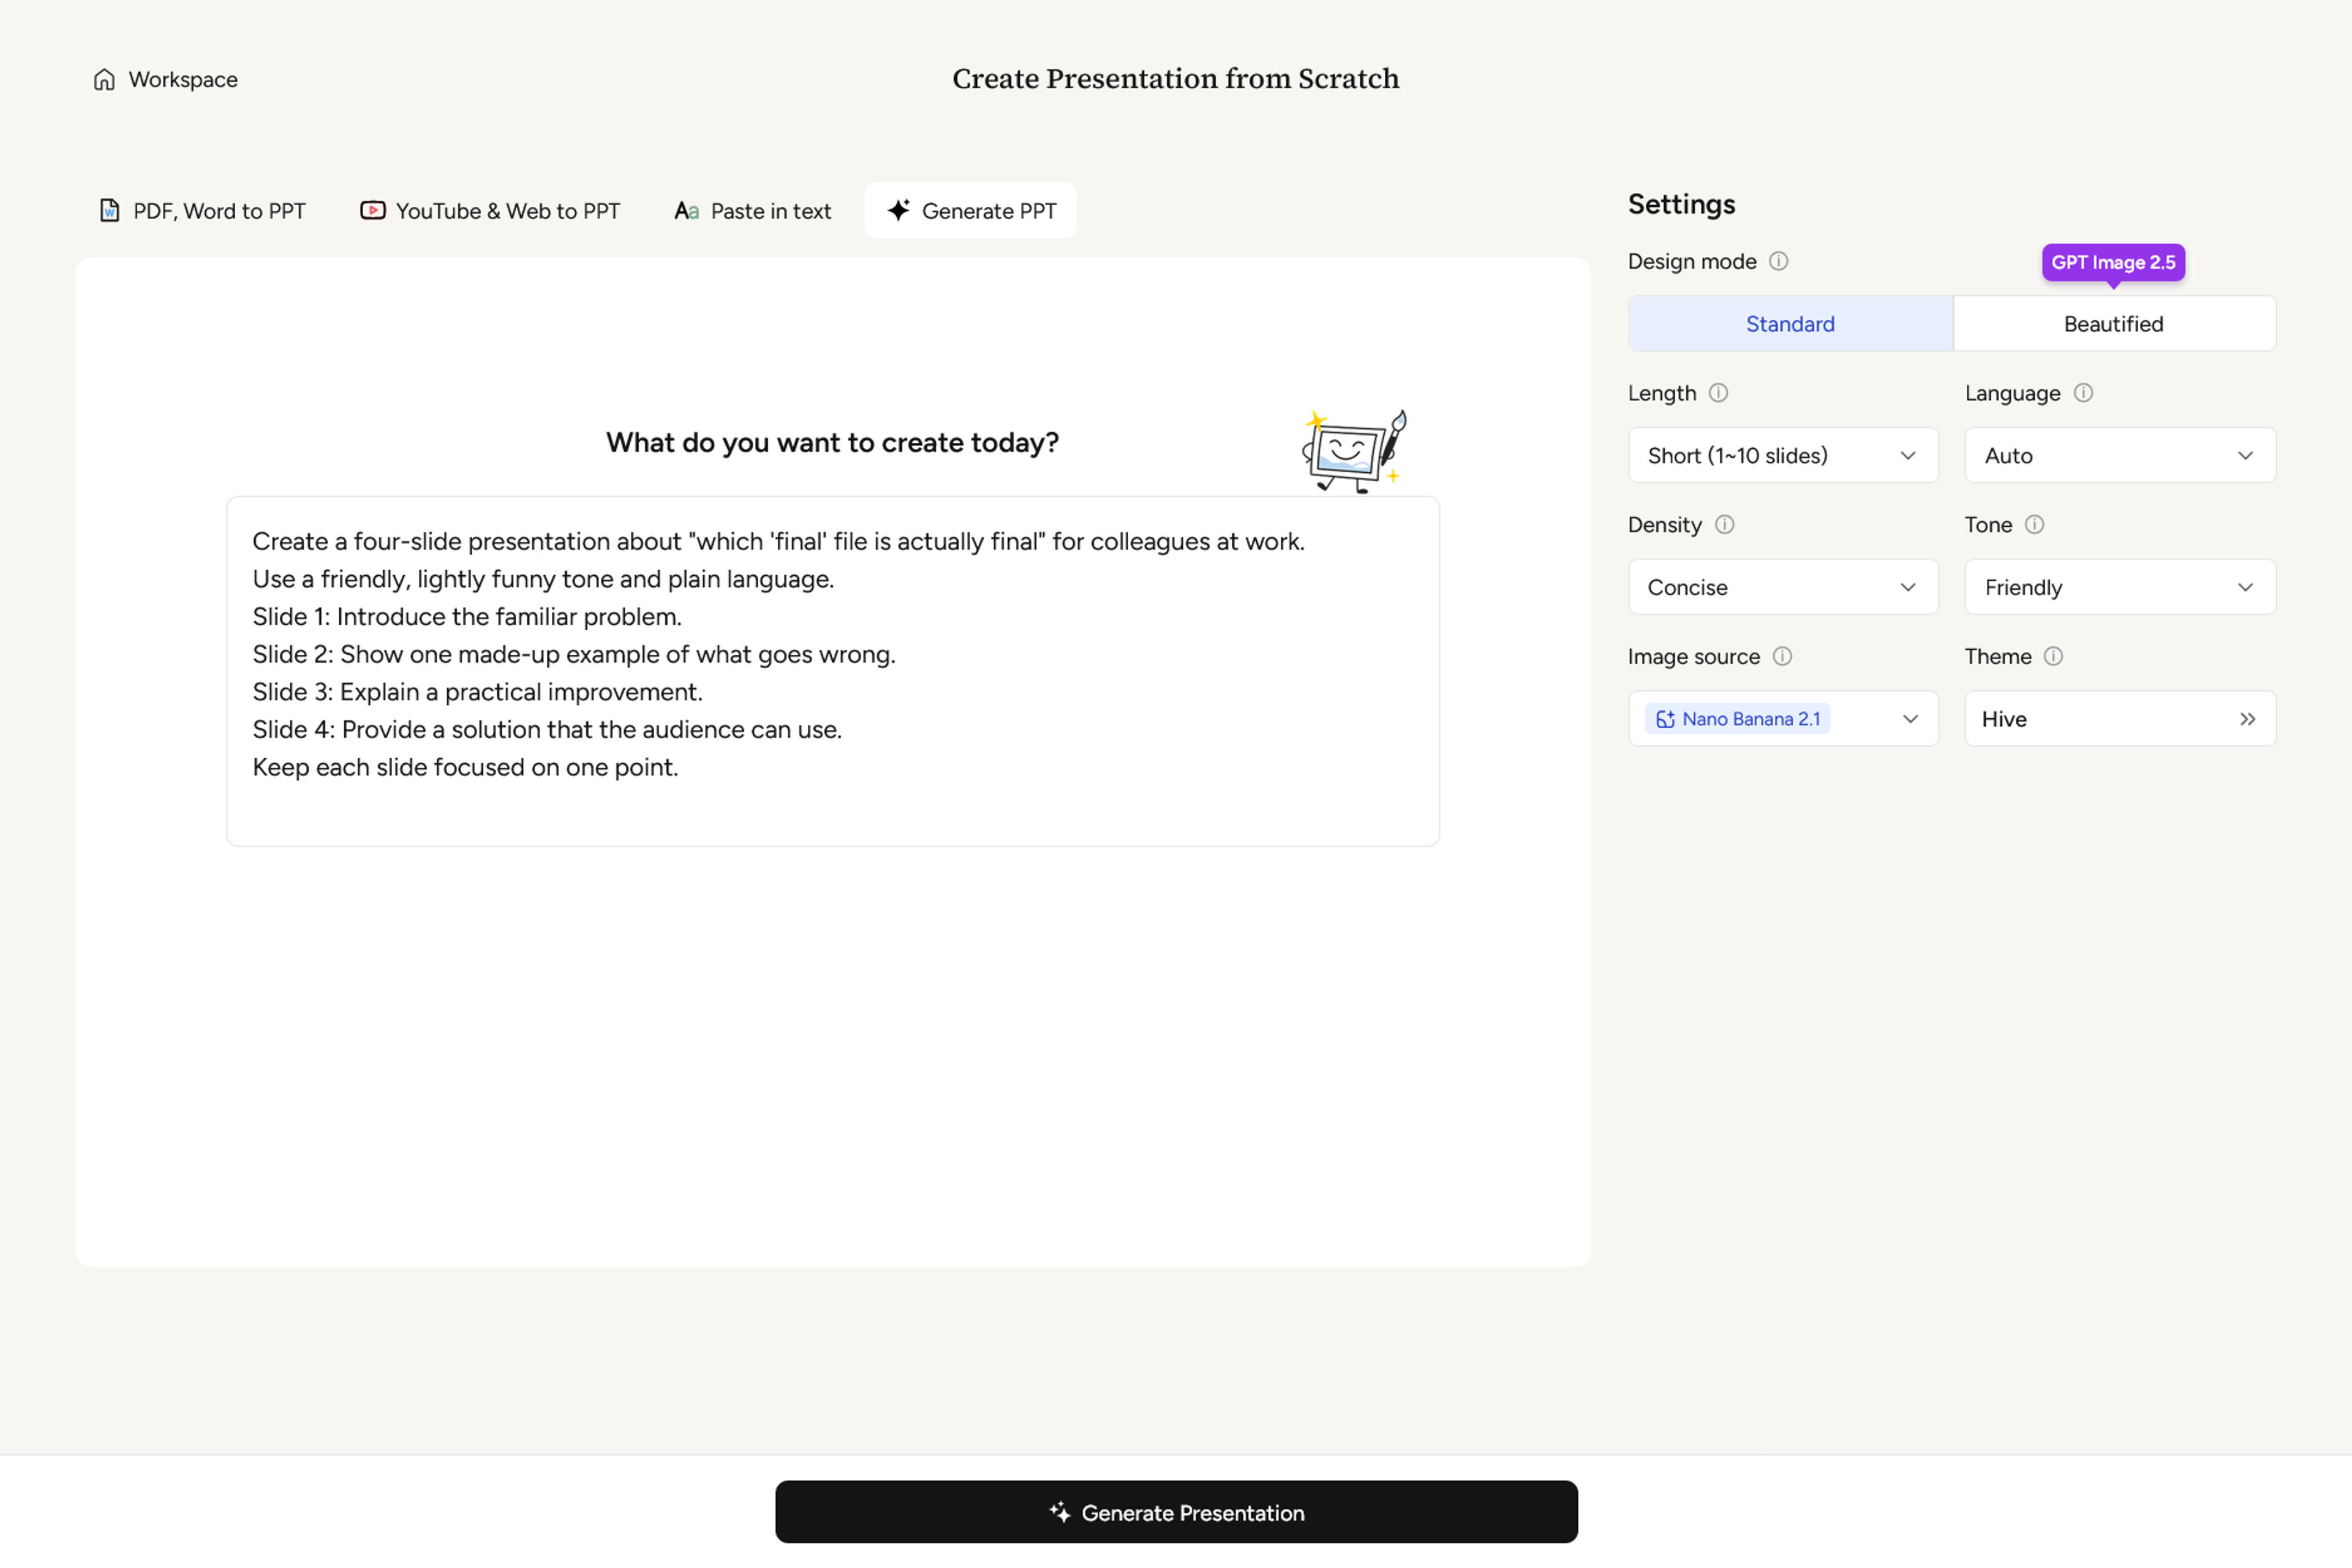The width and height of the screenshot is (2352, 1568).
Task: Switch to Beautified design mode
Action: [2114, 324]
